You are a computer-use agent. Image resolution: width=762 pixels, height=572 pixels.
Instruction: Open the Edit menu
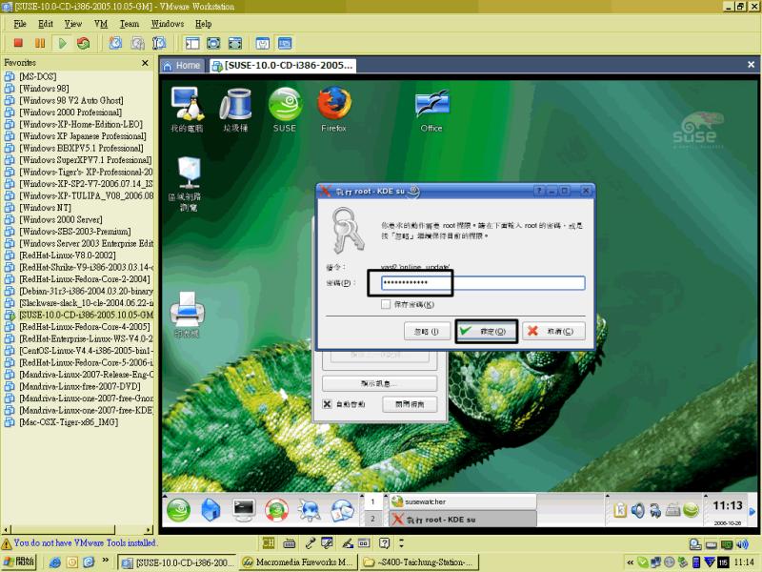point(45,24)
